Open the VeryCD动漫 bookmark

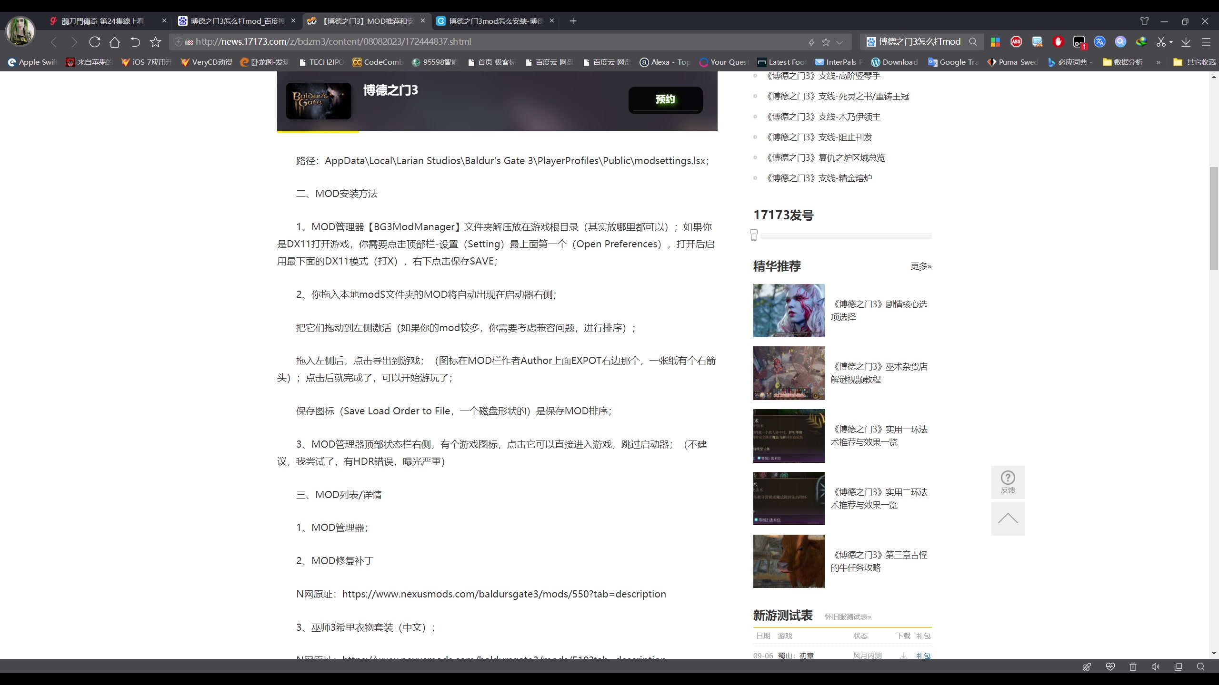(207, 62)
